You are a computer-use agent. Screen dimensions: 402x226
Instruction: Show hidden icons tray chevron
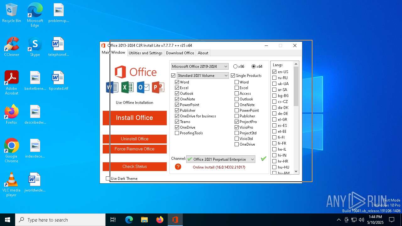coord(339,220)
